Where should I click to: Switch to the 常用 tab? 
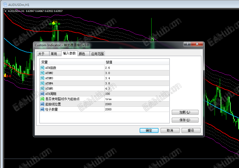55,54
